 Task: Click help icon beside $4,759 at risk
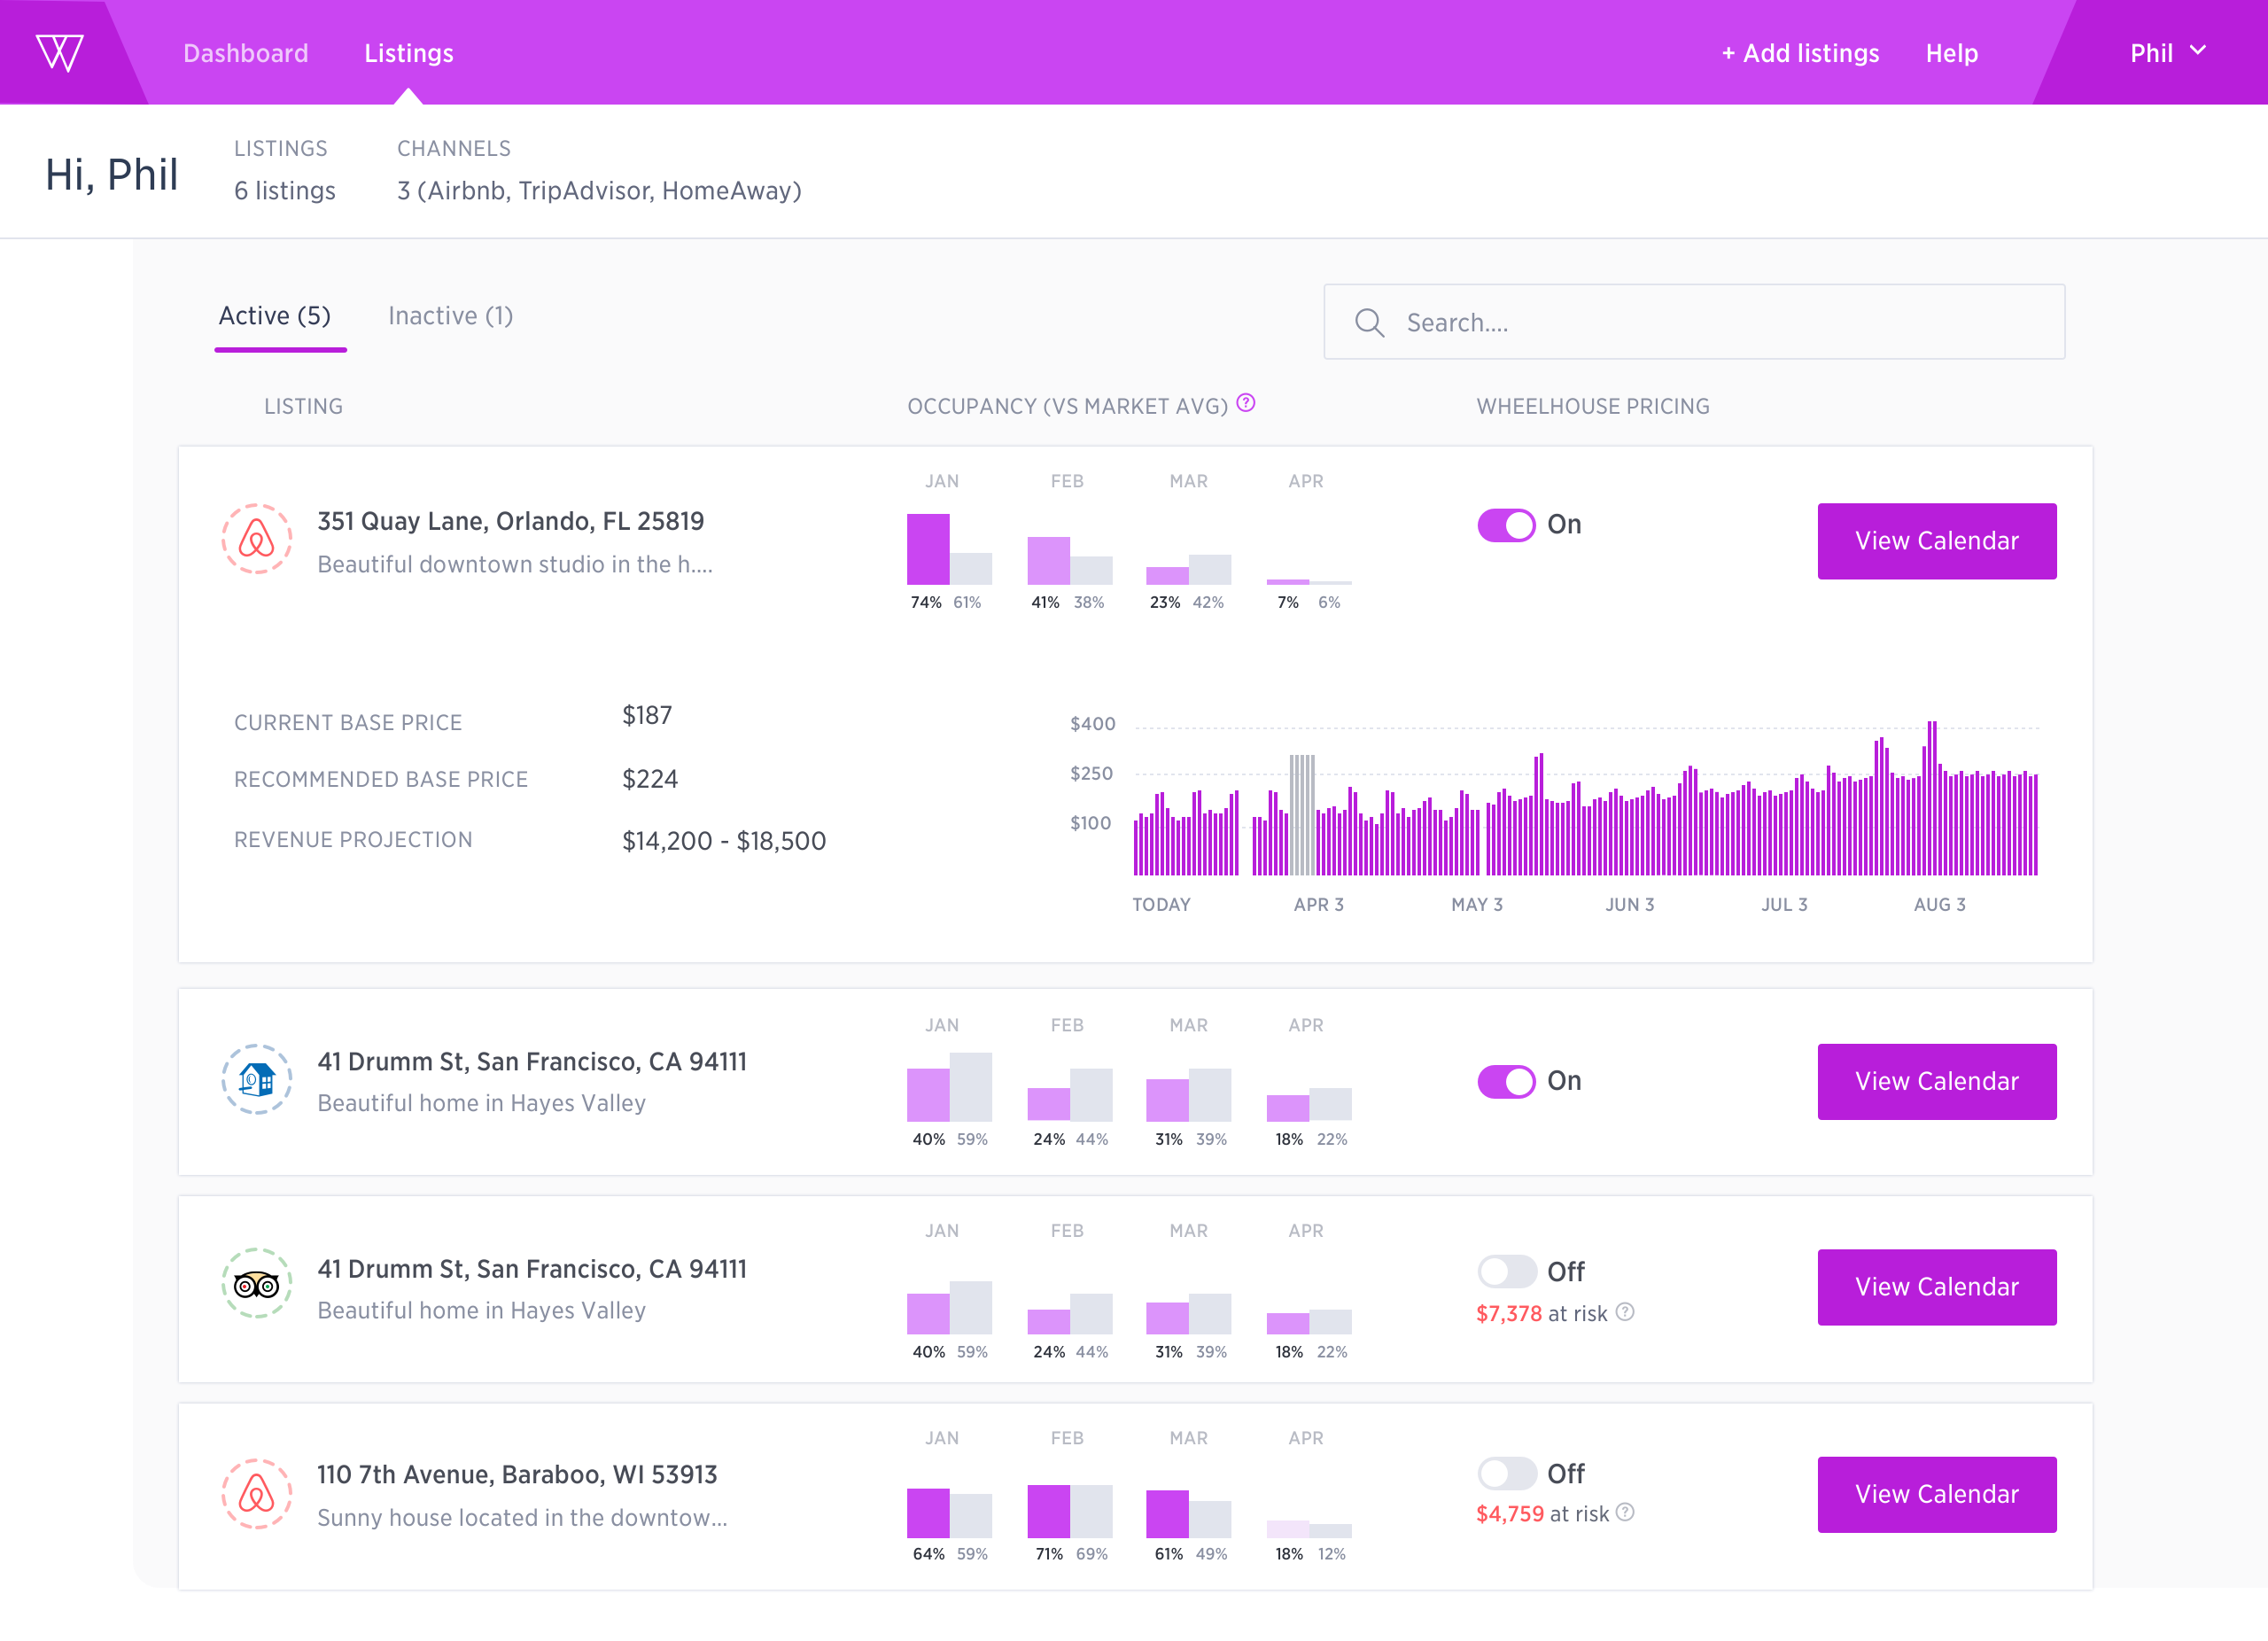[1625, 1512]
